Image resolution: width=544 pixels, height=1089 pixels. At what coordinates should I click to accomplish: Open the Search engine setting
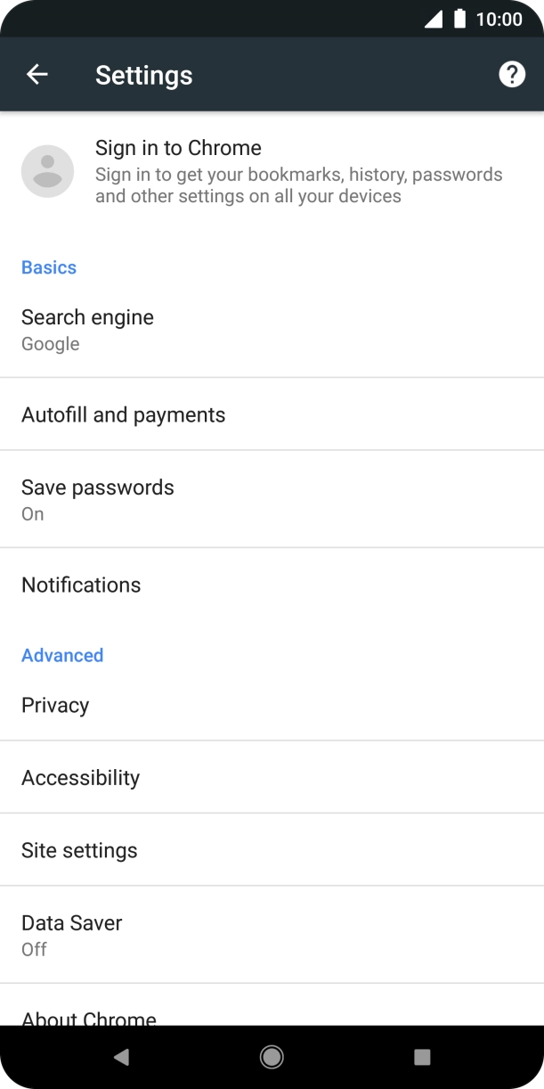(87, 329)
